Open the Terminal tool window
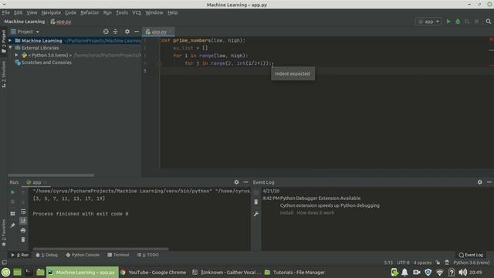The height and width of the screenshot is (278, 494). click(x=118, y=255)
